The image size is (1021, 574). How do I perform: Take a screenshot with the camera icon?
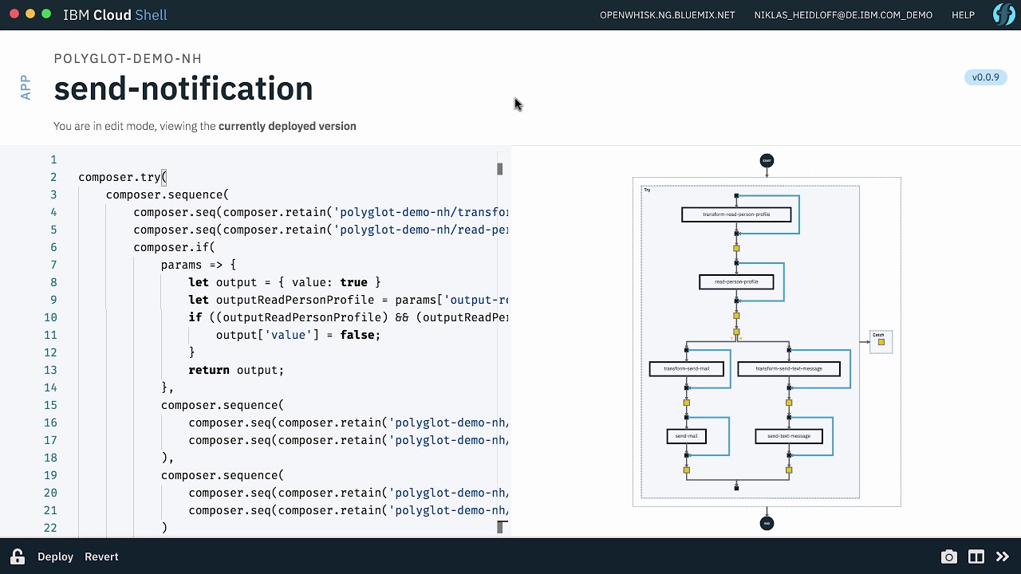click(948, 557)
